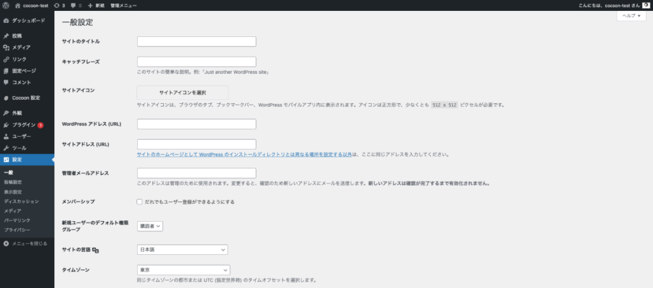Open Cocoon 設定 menu
The image size is (653, 288).
point(27,97)
